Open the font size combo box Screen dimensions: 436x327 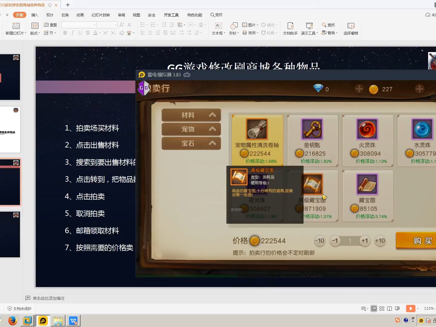click(107, 25)
